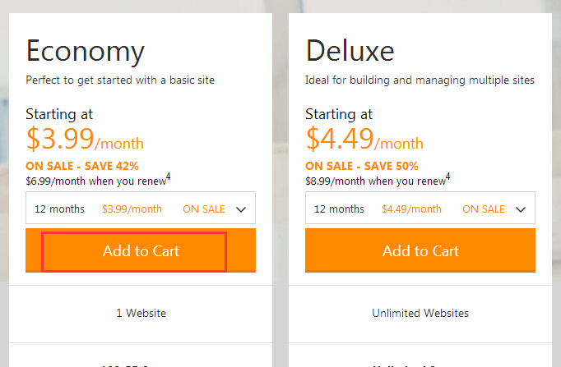Viewport: 561px width, 367px height.
Task: Click the Unlimited Websites feature row
Action: 420,313
